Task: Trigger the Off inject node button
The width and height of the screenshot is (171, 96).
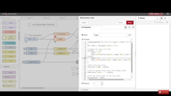Action: 25,53
